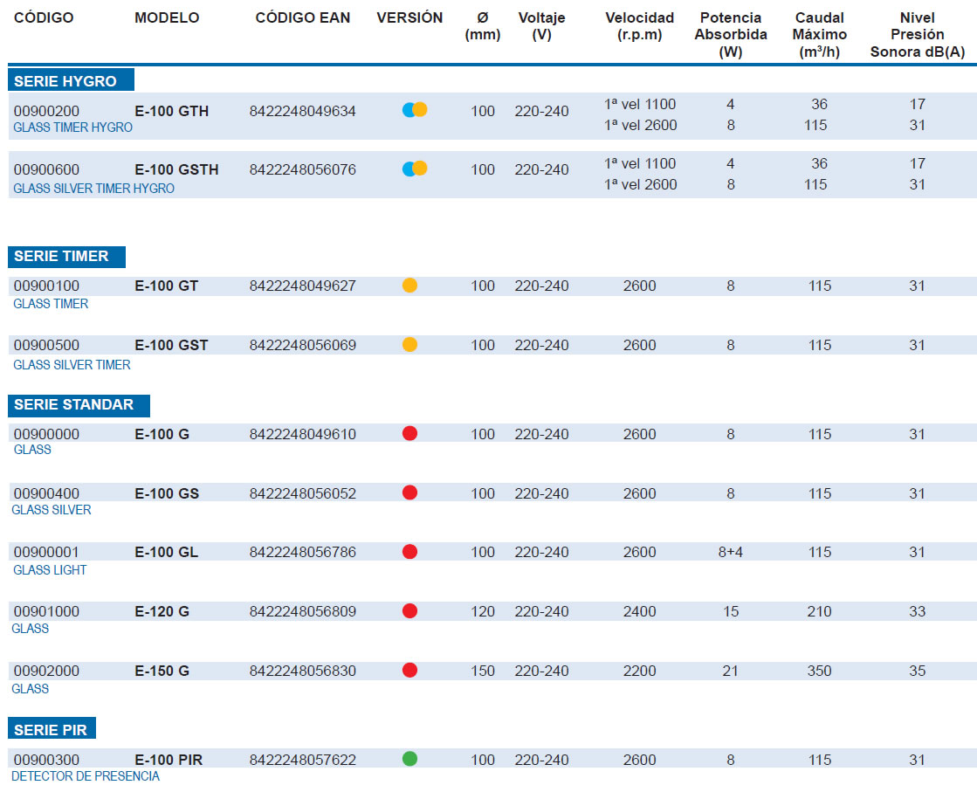
Task: Click model name E-100 PIR
Action: click(x=169, y=760)
